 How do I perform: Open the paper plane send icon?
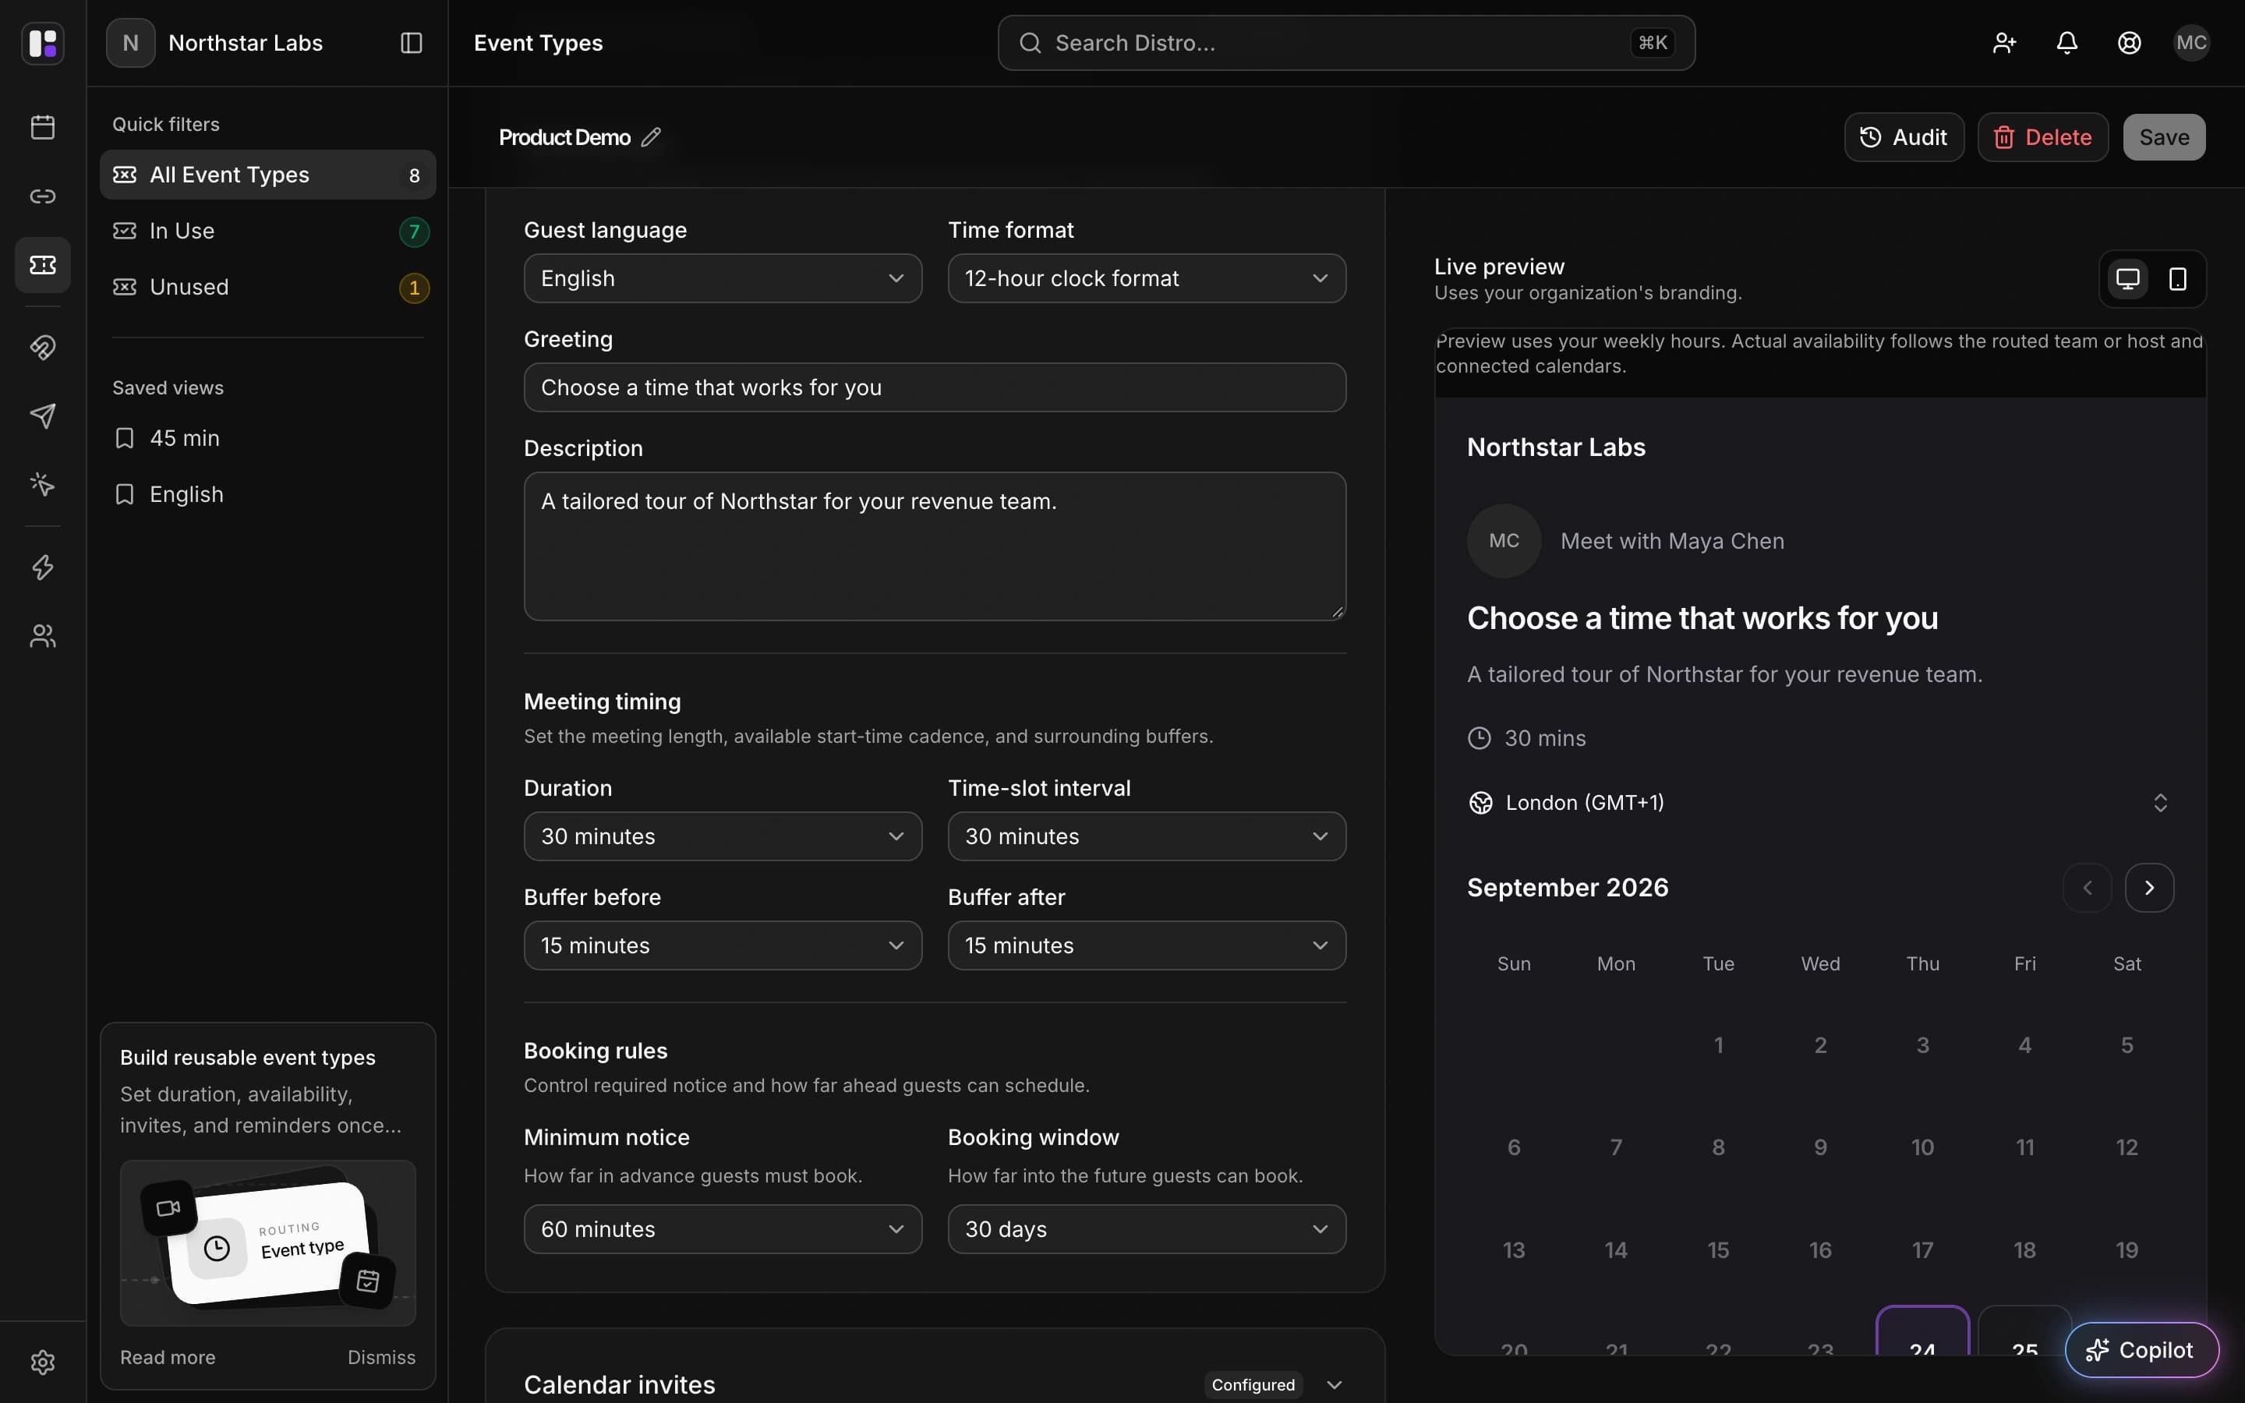click(x=43, y=415)
